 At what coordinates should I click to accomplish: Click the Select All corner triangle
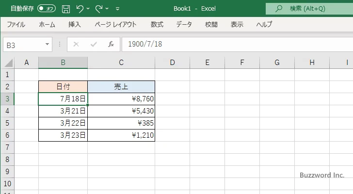coord(9,63)
